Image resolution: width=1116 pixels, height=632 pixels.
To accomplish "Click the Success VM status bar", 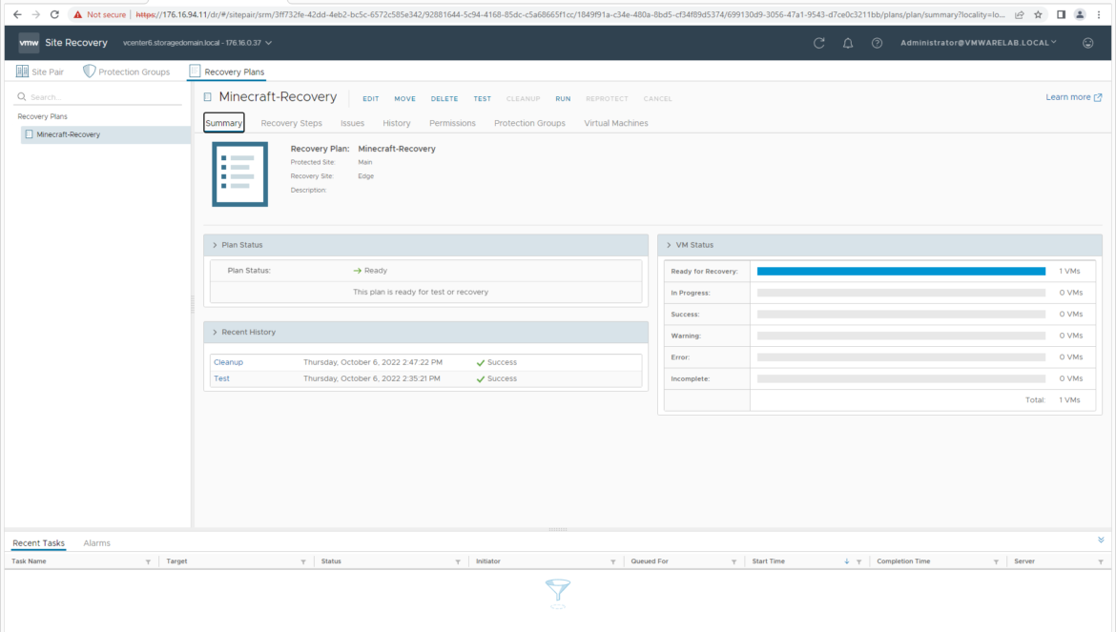I will point(901,315).
